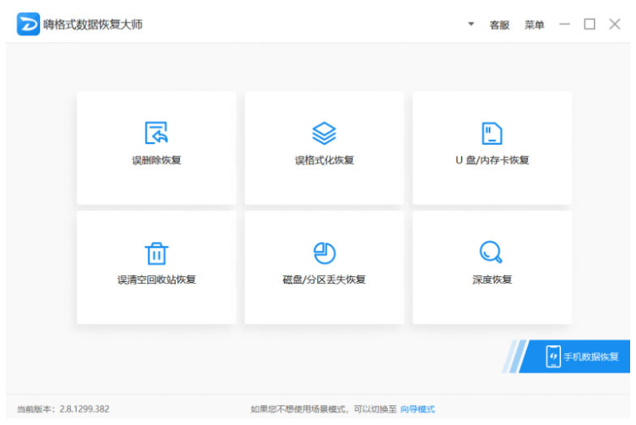Viewport: 636px width, 425px height.
Task: Choose the 误格式化恢复 label
Action: point(324,160)
